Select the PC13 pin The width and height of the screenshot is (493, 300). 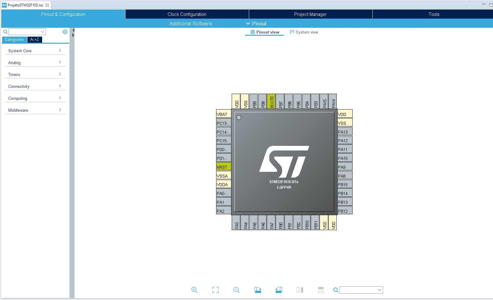tap(223, 123)
